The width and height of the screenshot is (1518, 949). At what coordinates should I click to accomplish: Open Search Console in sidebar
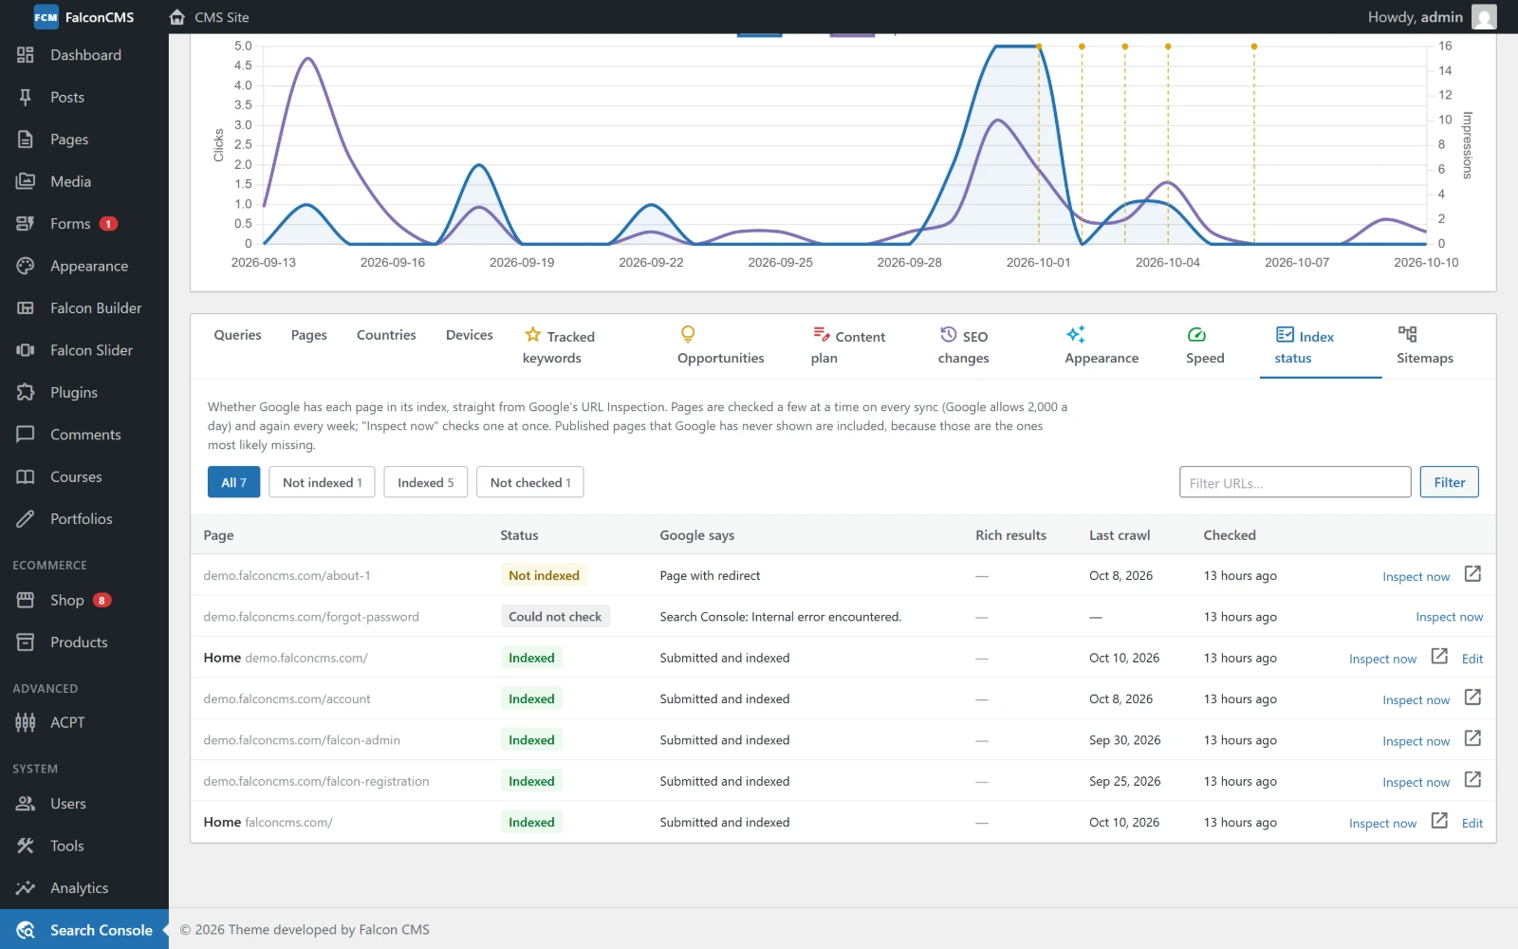click(x=84, y=930)
